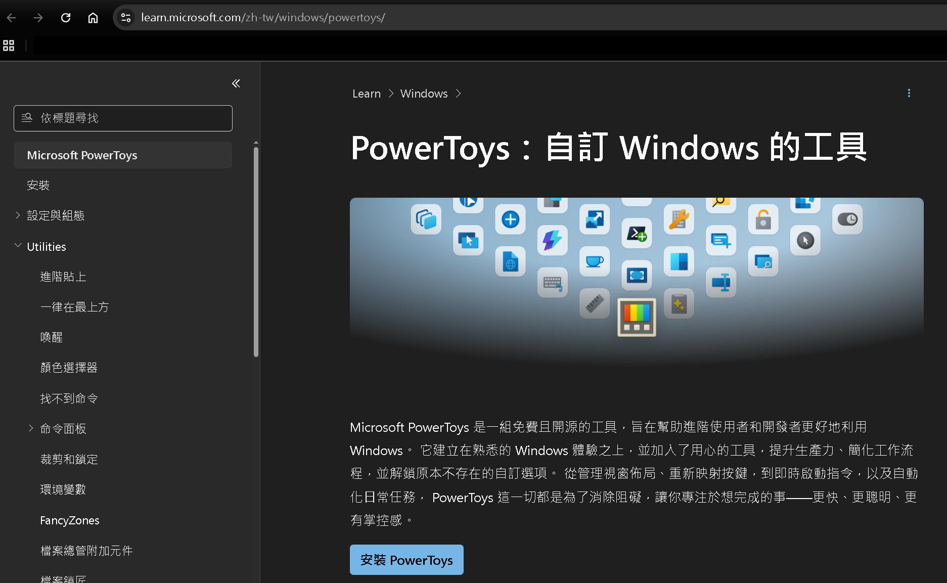This screenshot has height=583, width=947.
Task: Click the sidebar vertical scrollbar
Action: [256, 252]
